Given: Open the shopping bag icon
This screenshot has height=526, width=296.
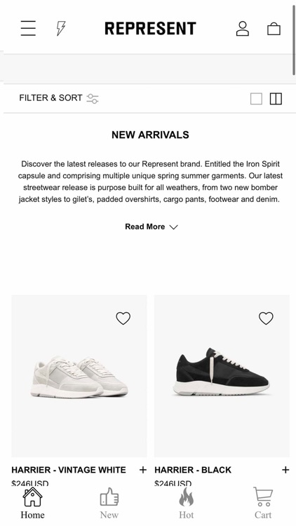Looking at the screenshot, I should [x=274, y=29].
